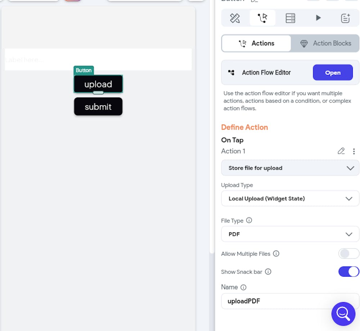Select the upload button widget on canvas

click(x=98, y=84)
